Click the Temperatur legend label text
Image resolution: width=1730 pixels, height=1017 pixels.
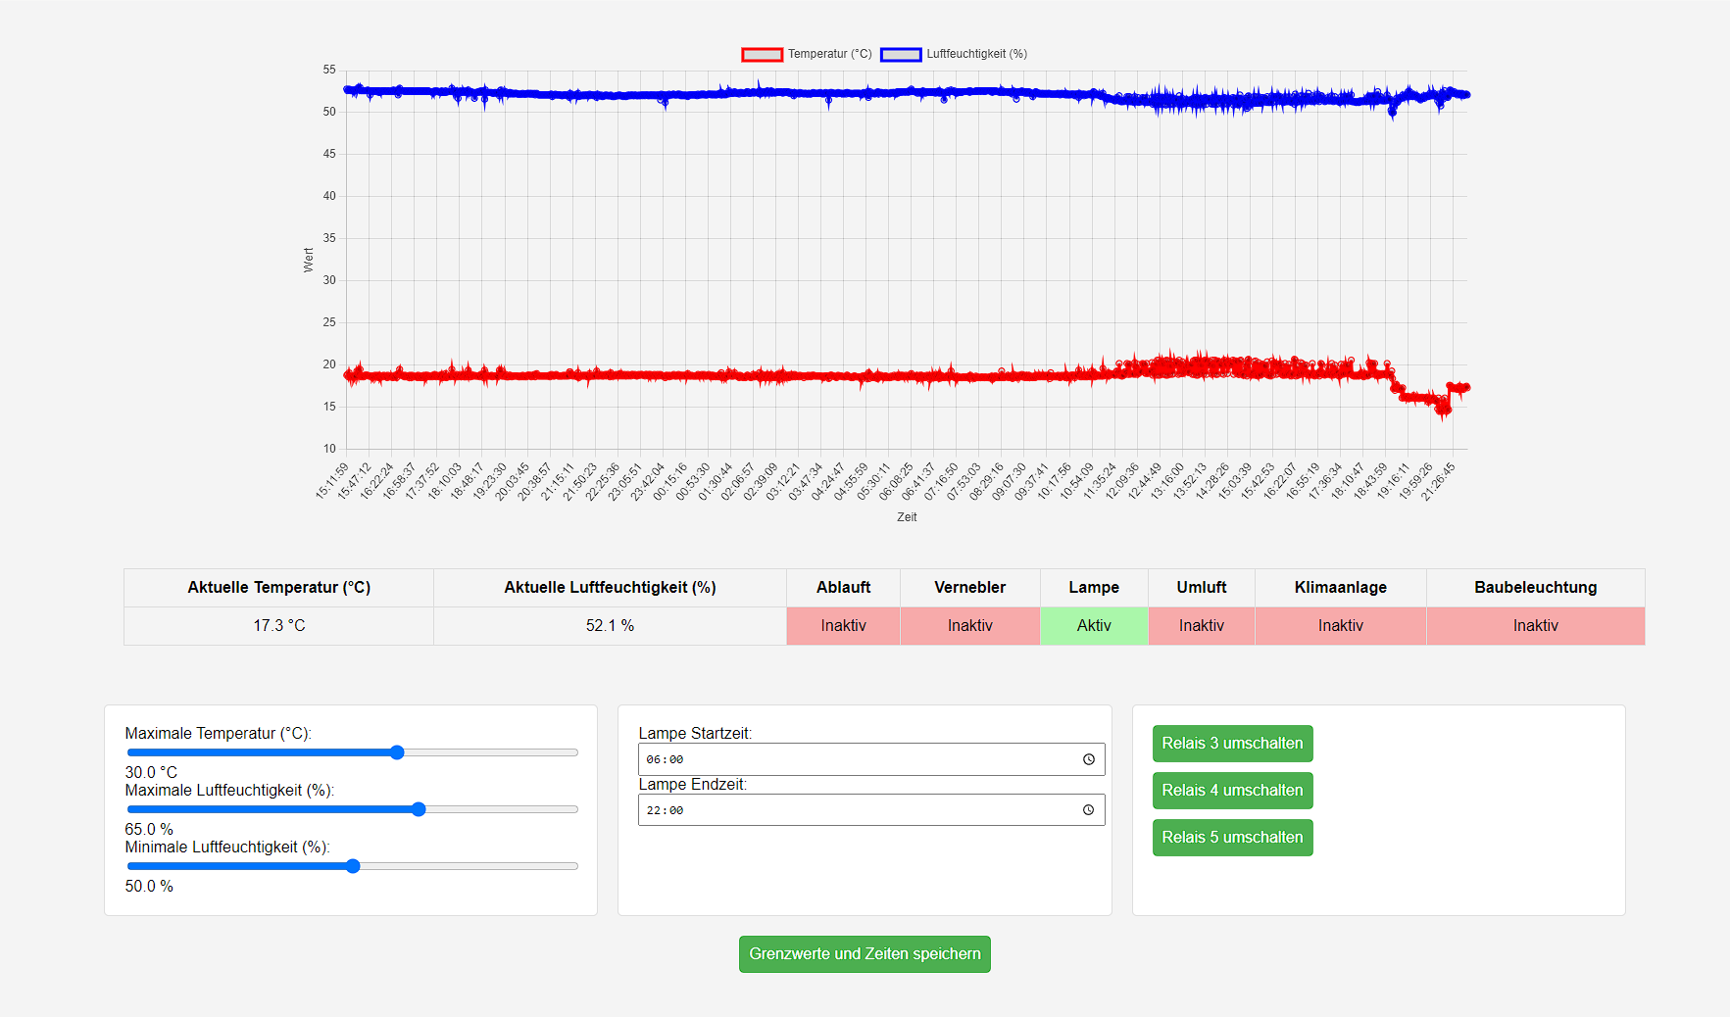click(x=829, y=55)
